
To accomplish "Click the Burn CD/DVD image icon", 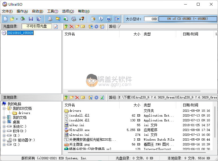I will pyautogui.click(x=82, y=19).
